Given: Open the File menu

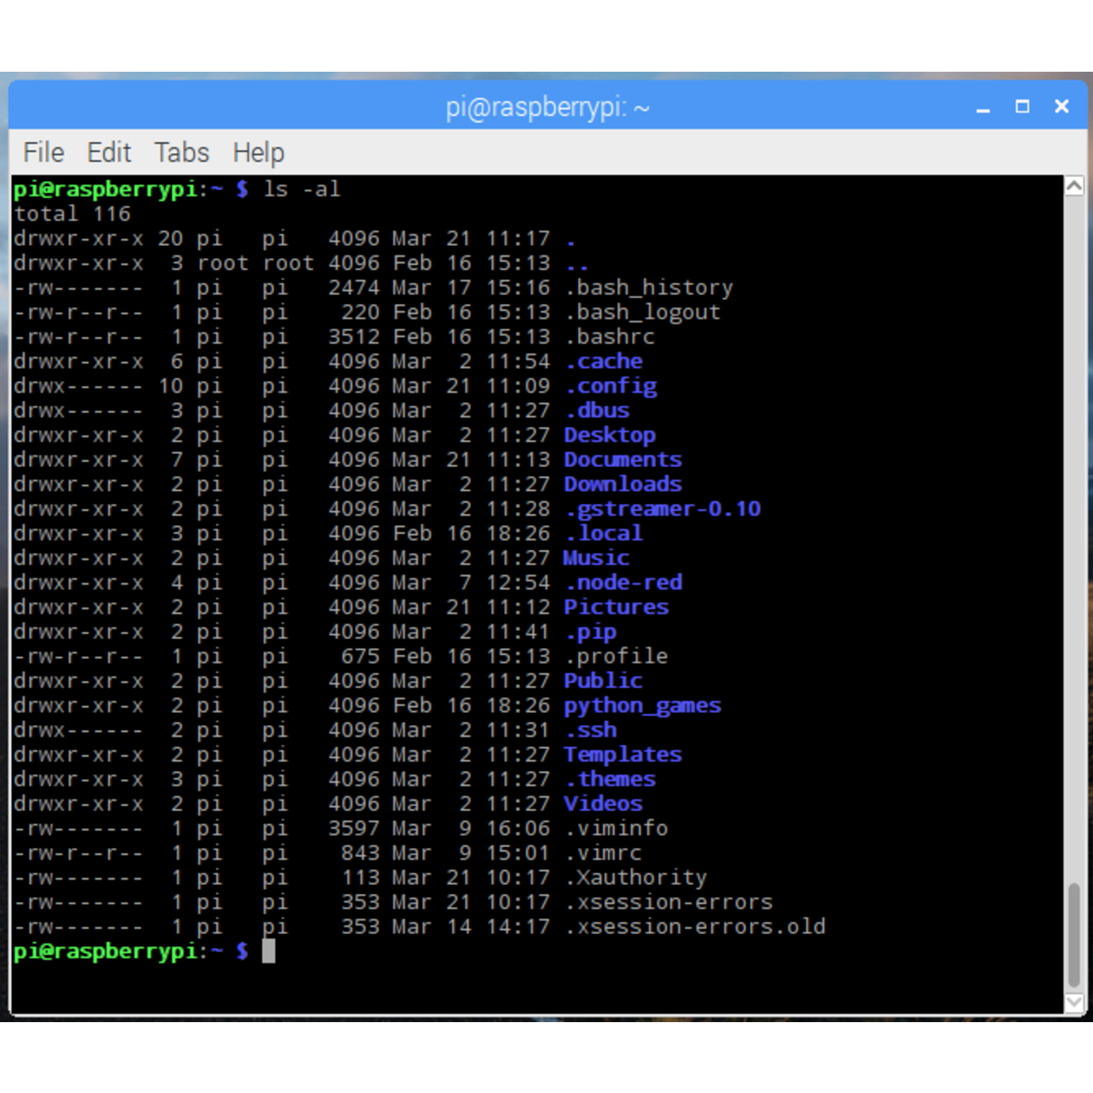Looking at the screenshot, I should click(x=44, y=153).
